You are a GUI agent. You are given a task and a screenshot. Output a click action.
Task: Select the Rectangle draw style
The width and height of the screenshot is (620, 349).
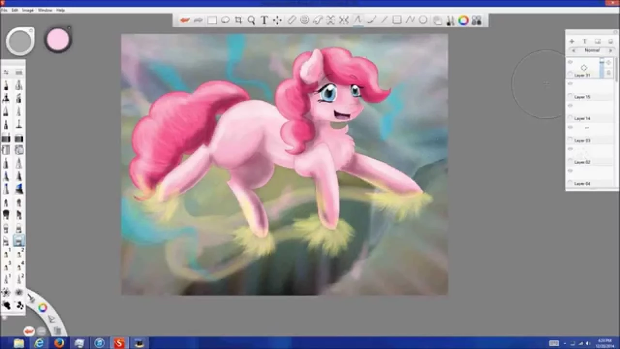397,20
